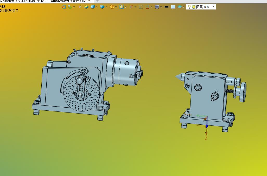Screen dimensions: 267x176
Task: Click the green square picture icon
Action: (141, 7)
